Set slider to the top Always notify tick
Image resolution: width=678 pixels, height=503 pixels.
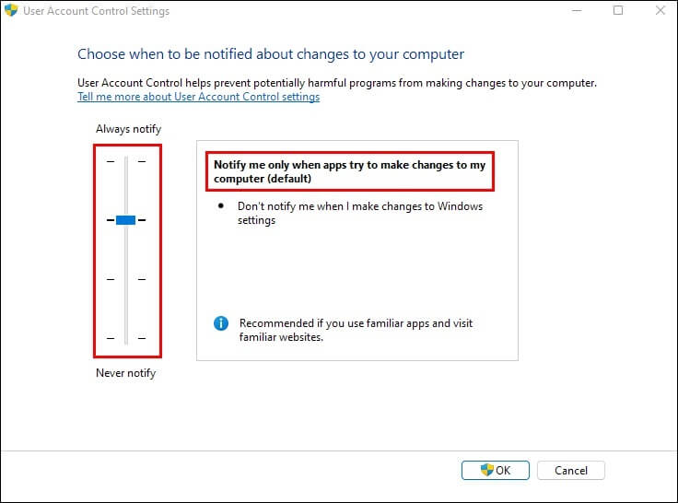click(x=126, y=161)
